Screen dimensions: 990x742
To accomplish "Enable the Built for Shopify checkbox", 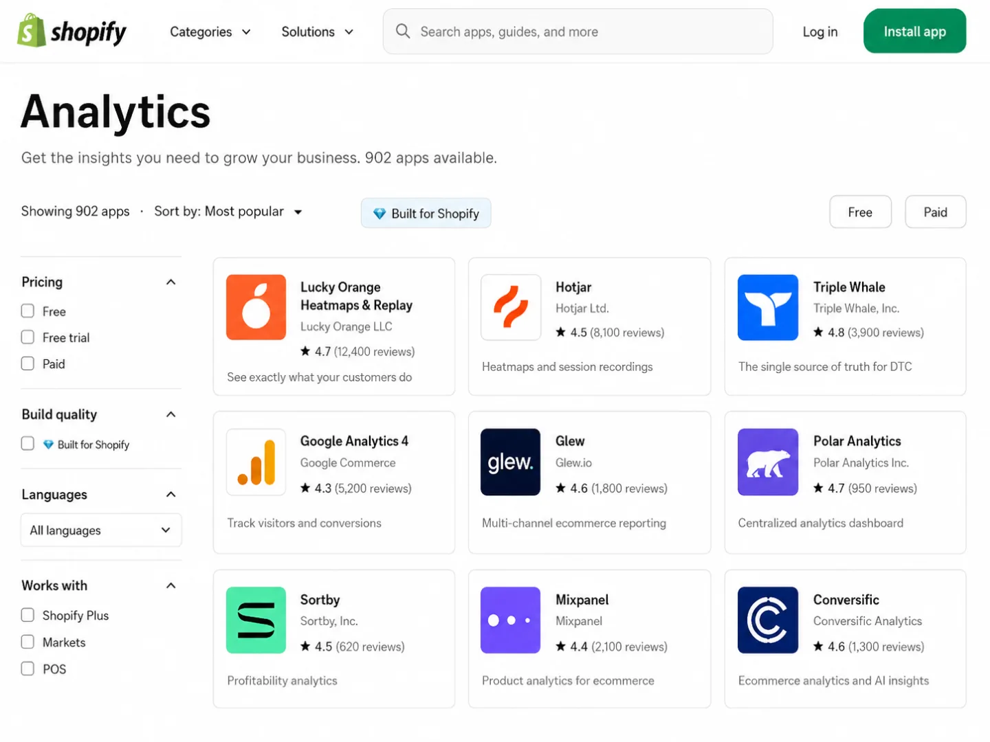I will [x=27, y=444].
